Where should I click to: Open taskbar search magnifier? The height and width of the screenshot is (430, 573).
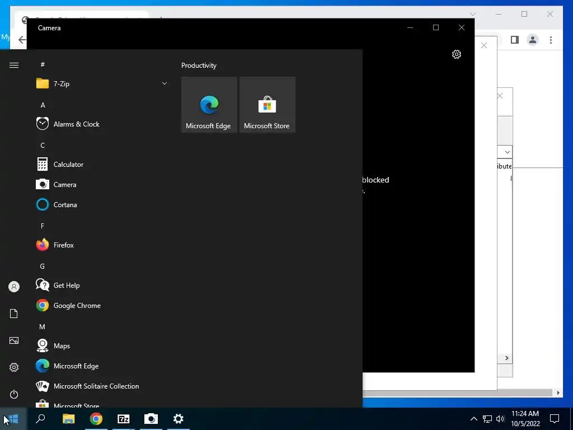(40, 419)
